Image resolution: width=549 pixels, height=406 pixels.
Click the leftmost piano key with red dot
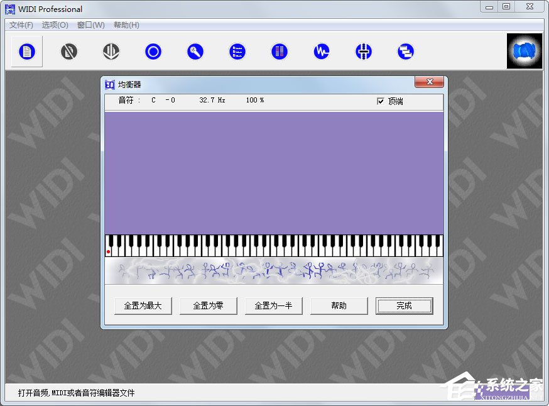click(108, 251)
